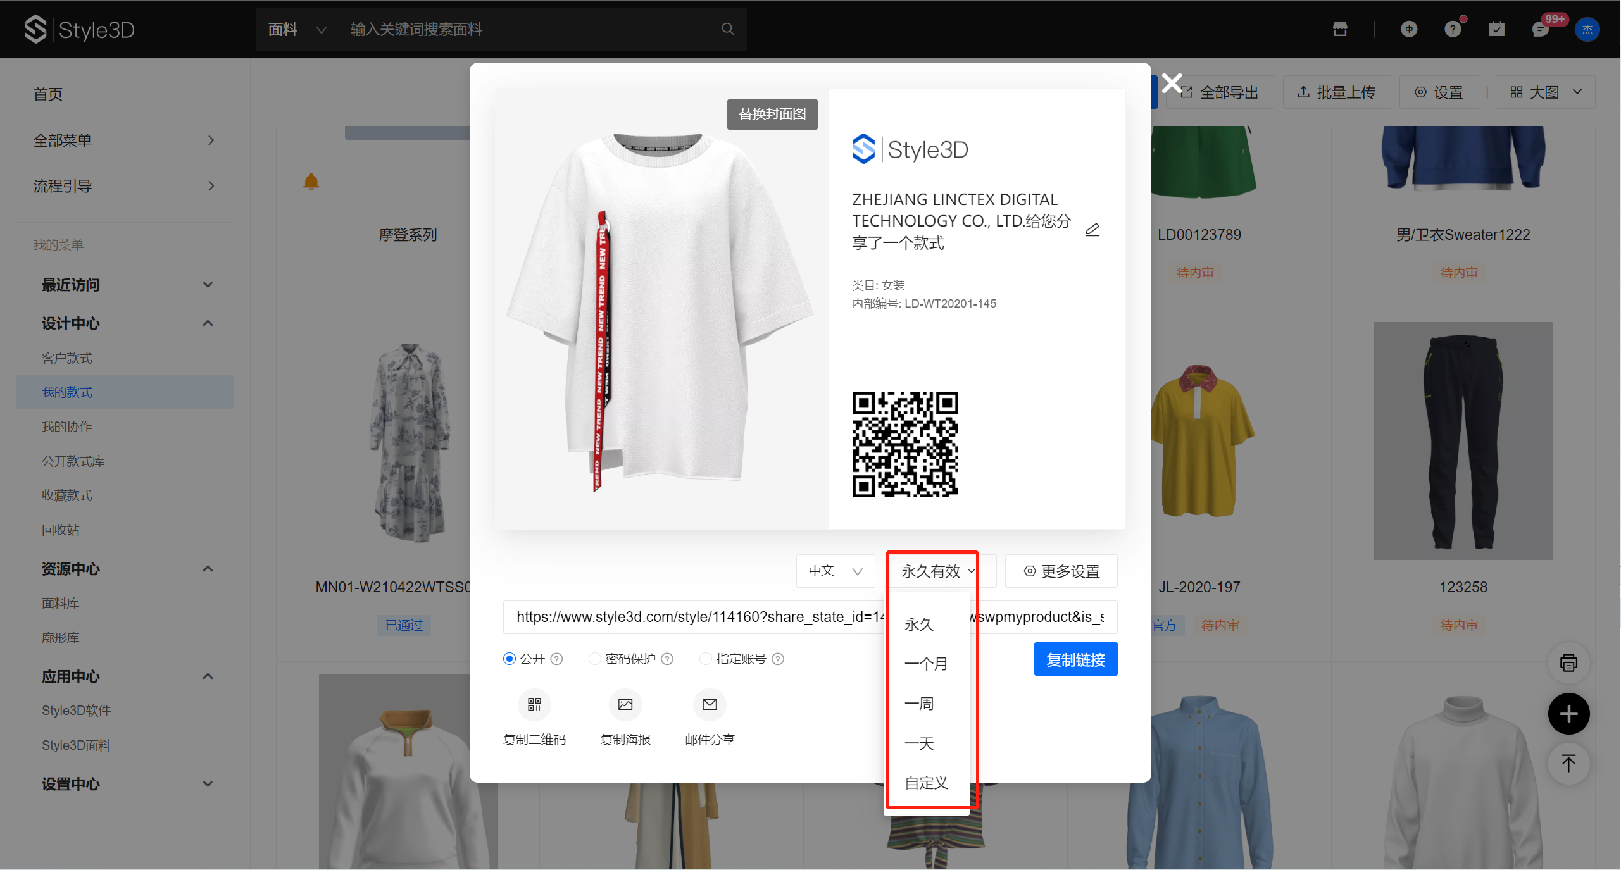The image size is (1621, 870).
Task: Open the 面料 search category dropdown
Action: (x=297, y=29)
